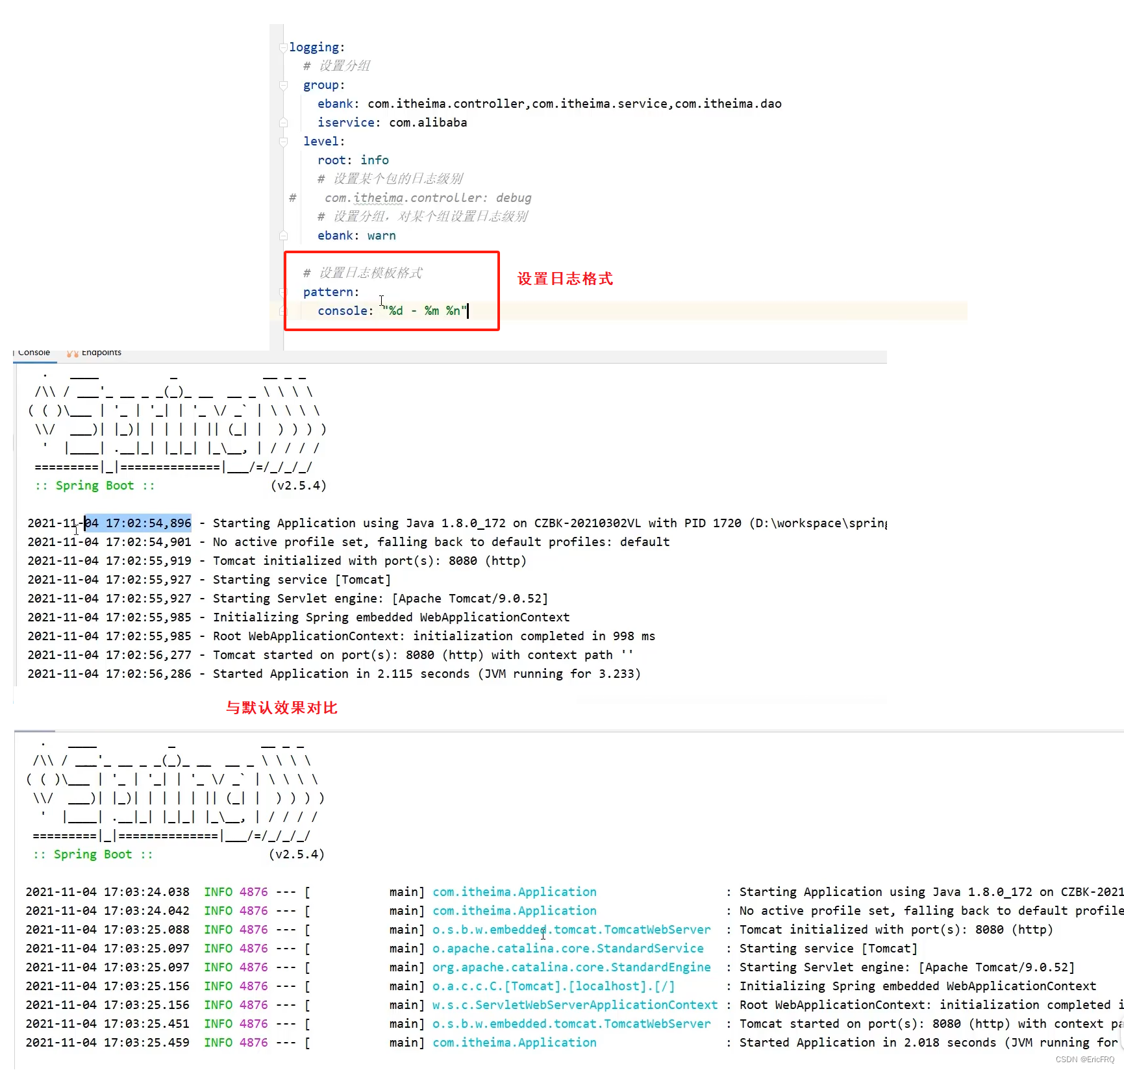Click o.a.c.c.C.[Tomcat].[localhost].[/] logger
Screen dimensions: 1124x1070
click(554, 986)
